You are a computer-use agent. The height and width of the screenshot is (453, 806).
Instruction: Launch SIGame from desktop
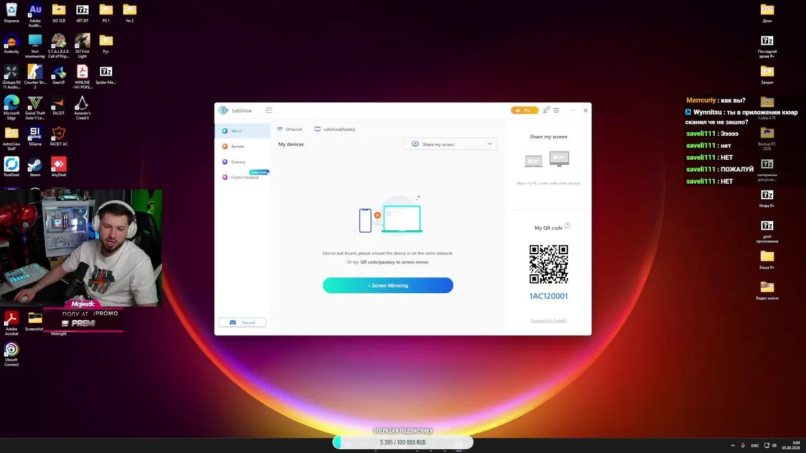click(35, 137)
